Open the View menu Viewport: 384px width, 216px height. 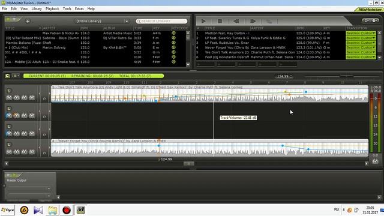(x=24, y=8)
